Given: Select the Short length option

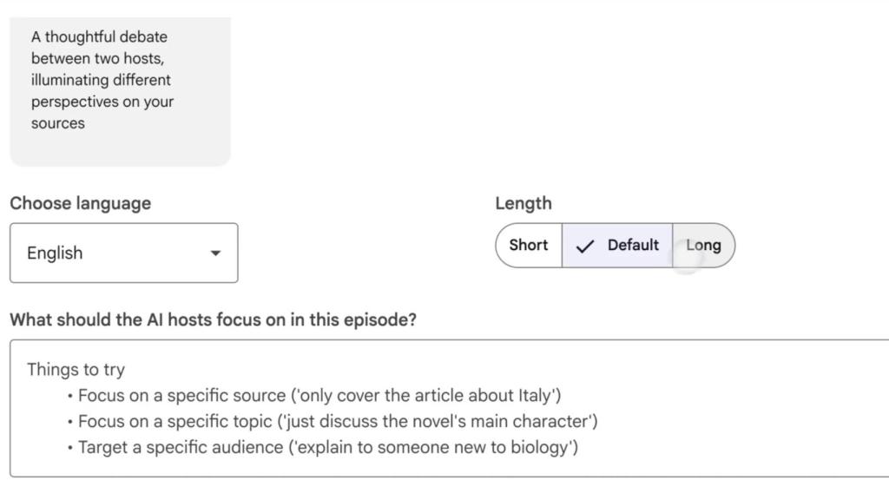Looking at the screenshot, I should (x=528, y=245).
